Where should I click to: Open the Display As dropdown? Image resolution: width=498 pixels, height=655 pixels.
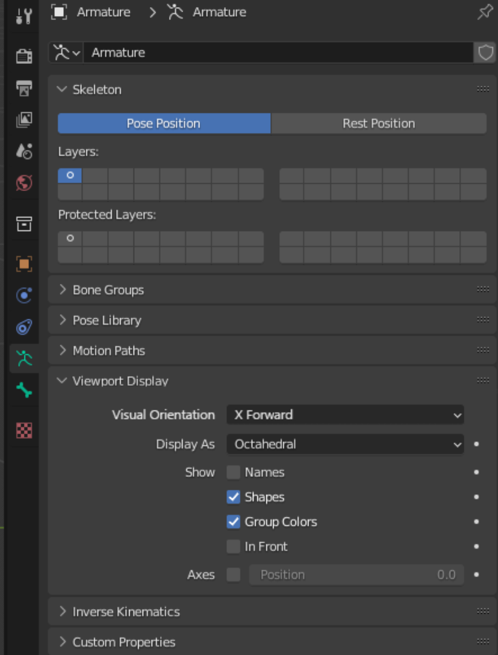pos(345,444)
